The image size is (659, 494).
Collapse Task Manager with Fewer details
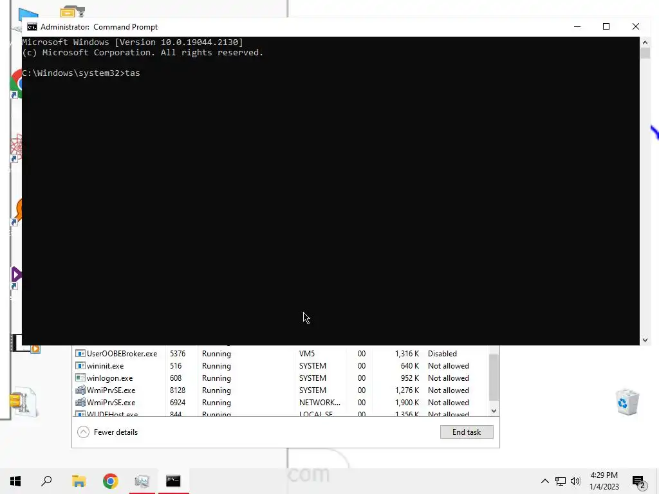click(x=107, y=432)
